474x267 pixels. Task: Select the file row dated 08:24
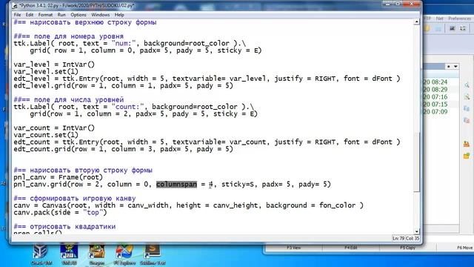[x=441, y=82]
